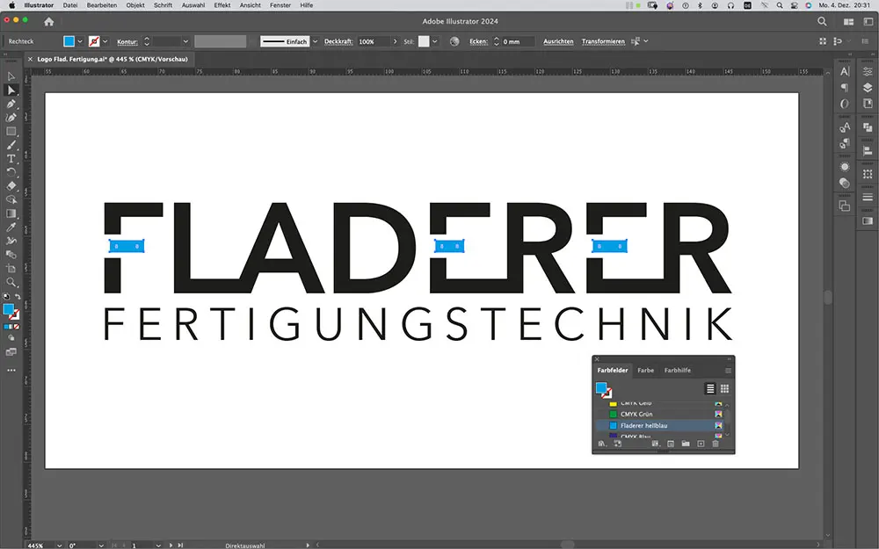
Task: Toggle the drawing mode button in toolbar
Action: tap(11, 338)
